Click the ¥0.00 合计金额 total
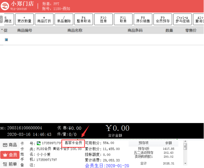This screenshot has height=168, width=204. tap(117, 128)
